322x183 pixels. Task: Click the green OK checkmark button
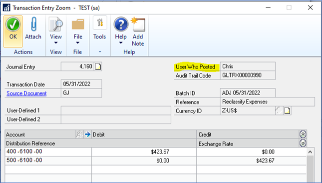coord(13,24)
